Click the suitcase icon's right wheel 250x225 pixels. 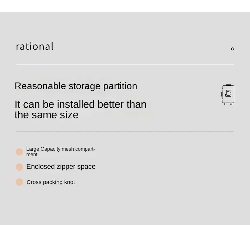click(x=231, y=104)
